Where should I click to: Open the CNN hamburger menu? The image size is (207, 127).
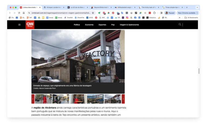pyautogui.click(x=19, y=25)
